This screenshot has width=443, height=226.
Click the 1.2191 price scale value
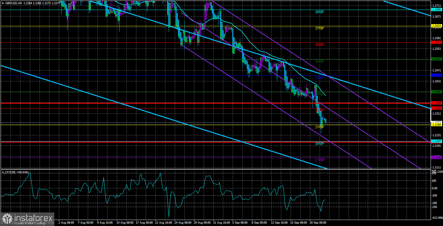click(437, 146)
